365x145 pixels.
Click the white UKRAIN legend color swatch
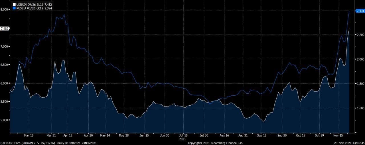point(15,5)
